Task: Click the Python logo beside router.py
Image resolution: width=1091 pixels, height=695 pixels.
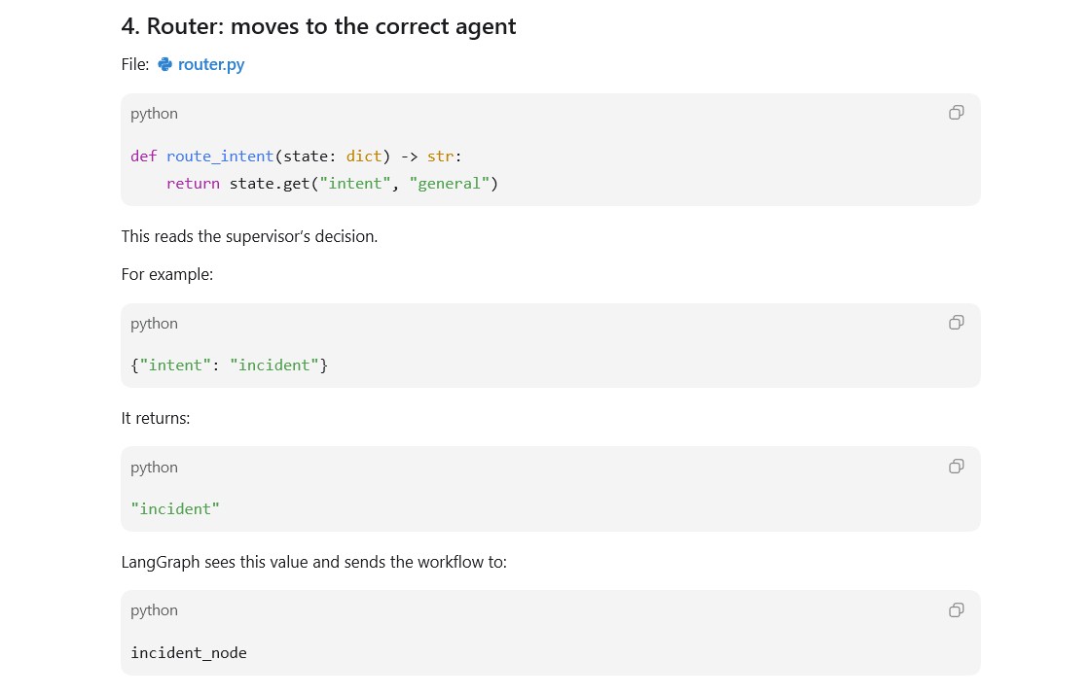Action: (x=164, y=64)
